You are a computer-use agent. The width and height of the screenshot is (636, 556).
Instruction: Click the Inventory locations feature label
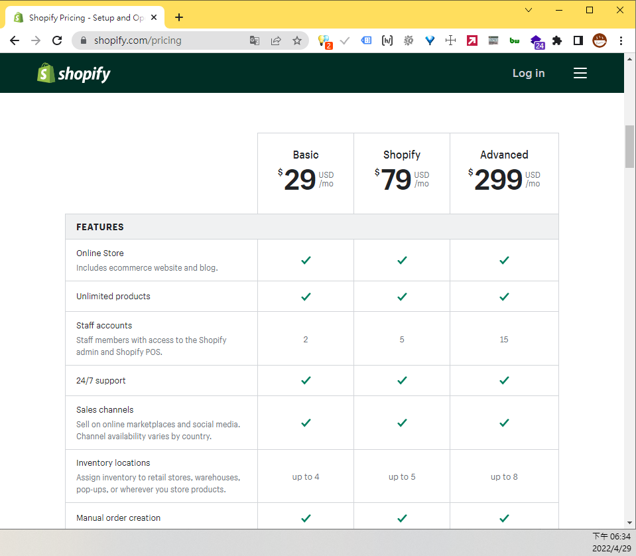113,462
